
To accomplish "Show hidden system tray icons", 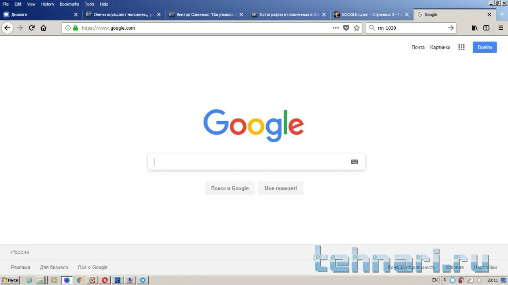I will point(444,280).
